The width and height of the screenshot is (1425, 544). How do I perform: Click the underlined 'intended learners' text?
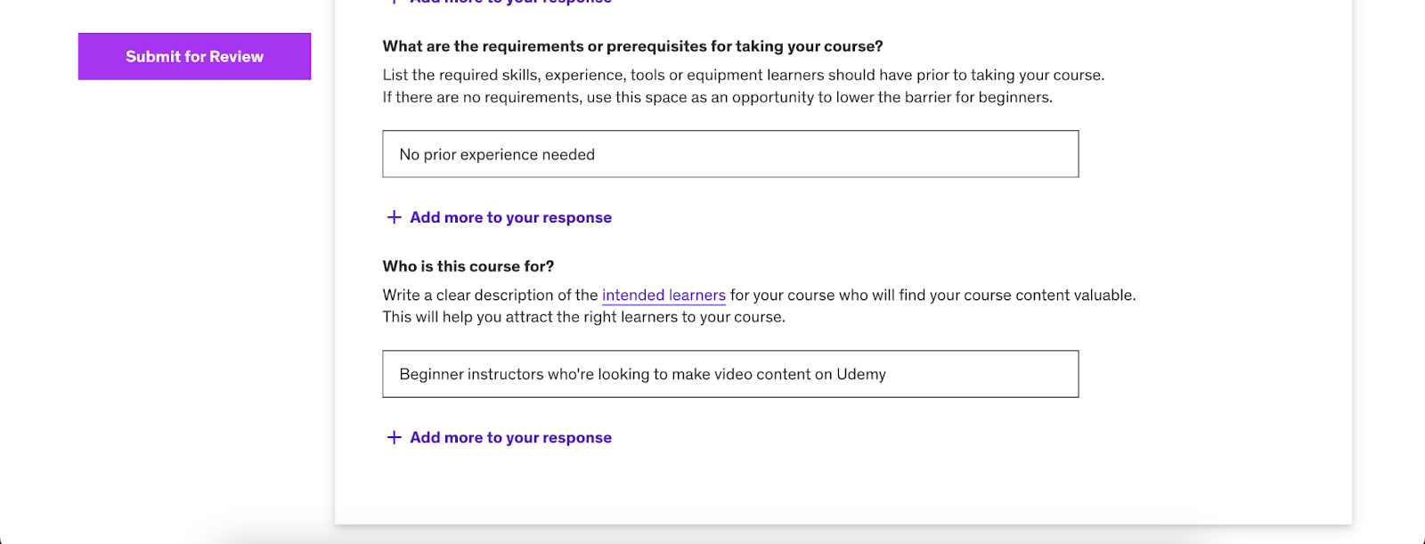tap(663, 295)
